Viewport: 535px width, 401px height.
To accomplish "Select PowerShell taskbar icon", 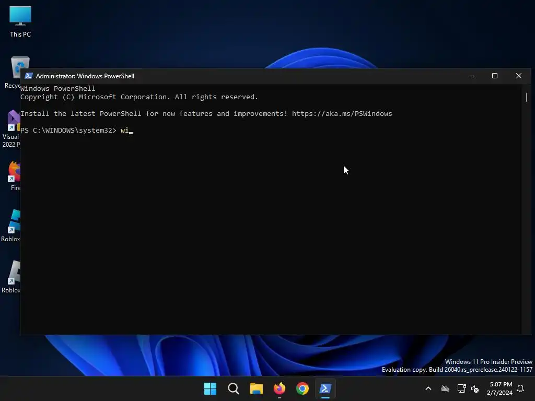I will pos(325,388).
